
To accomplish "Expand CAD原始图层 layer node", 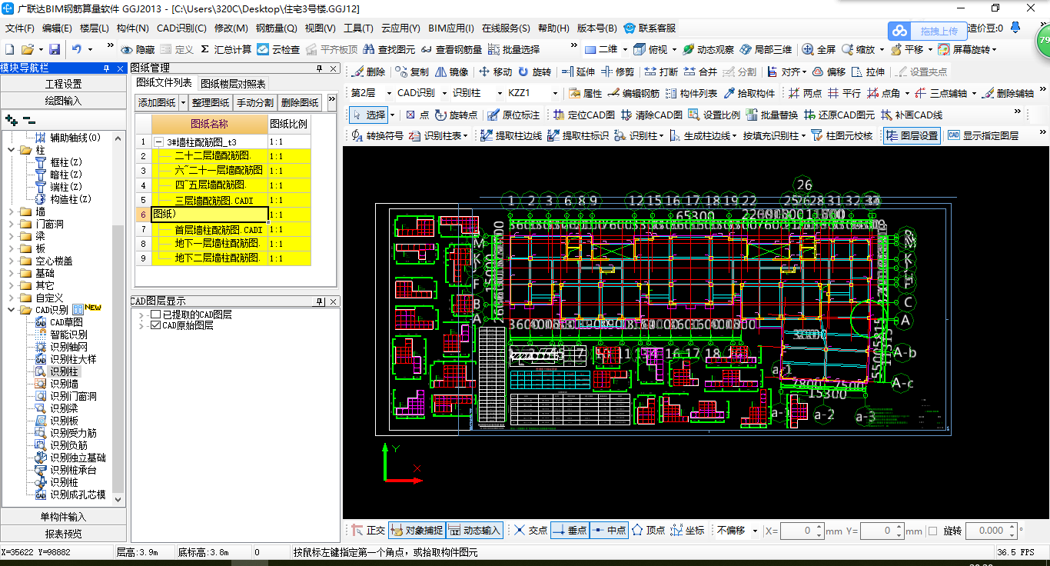I will [x=141, y=326].
